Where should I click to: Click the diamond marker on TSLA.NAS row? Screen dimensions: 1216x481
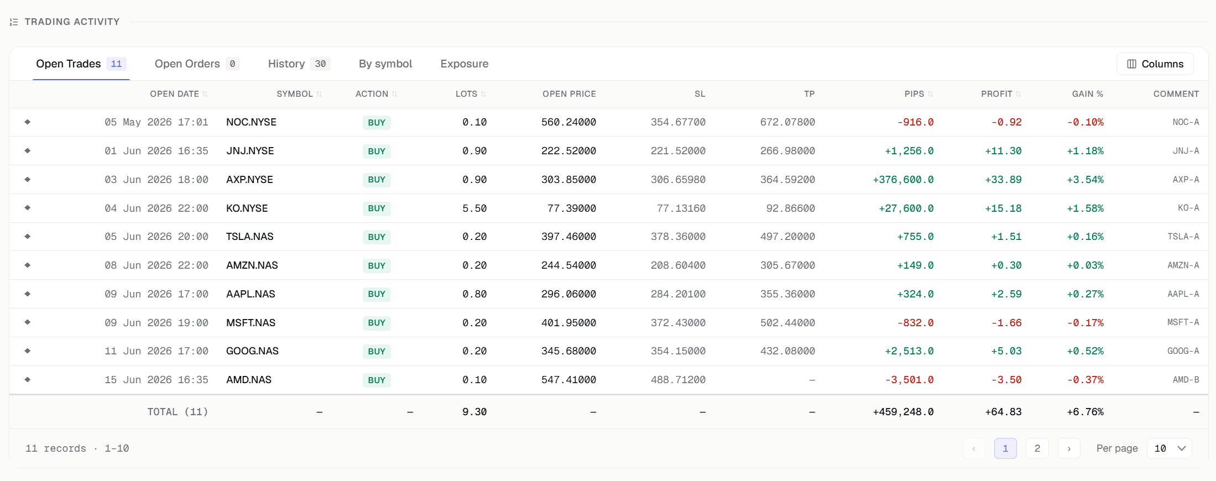tap(28, 236)
